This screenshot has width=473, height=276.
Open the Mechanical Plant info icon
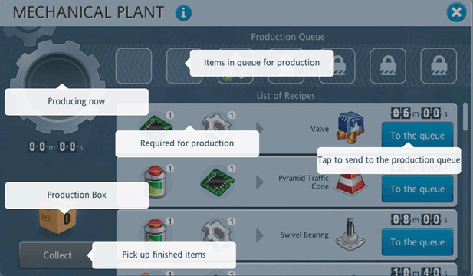click(183, 13)
